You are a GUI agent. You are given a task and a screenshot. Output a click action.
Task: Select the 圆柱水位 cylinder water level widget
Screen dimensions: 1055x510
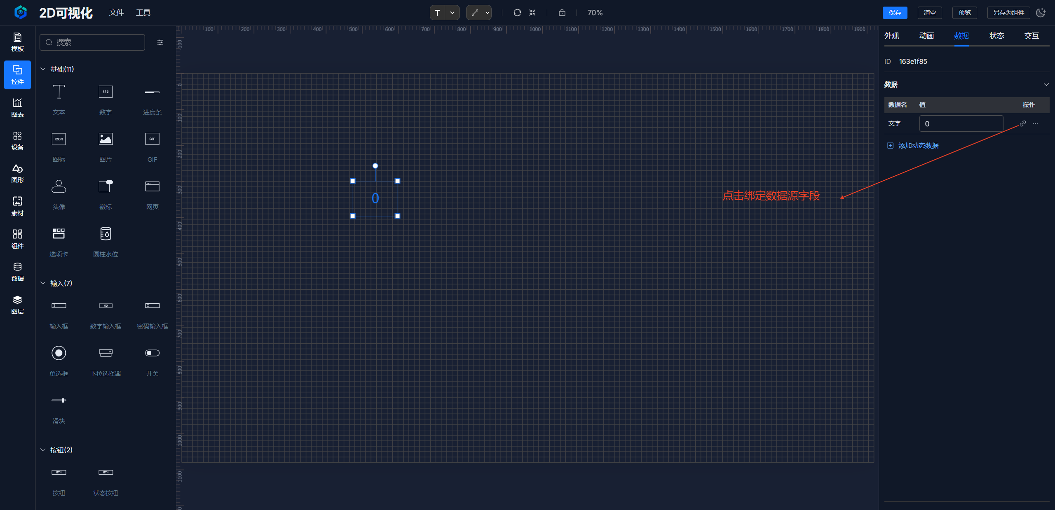pos(105,241)
